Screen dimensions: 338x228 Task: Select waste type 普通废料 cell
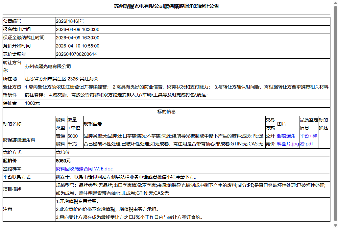tap(61, 140)
